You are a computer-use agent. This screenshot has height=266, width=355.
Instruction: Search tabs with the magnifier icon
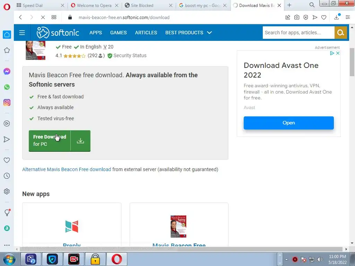[x=312, y=5]
